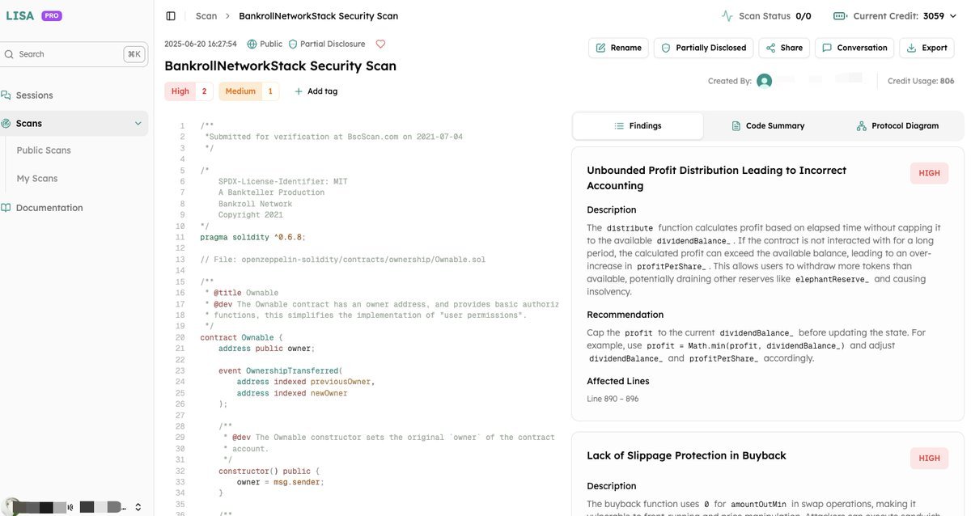Image resolution: width=971 pixels, height=516 pixels.
Task: Click the Rename button
Action: pyautogui.click(x=619, y=48)
